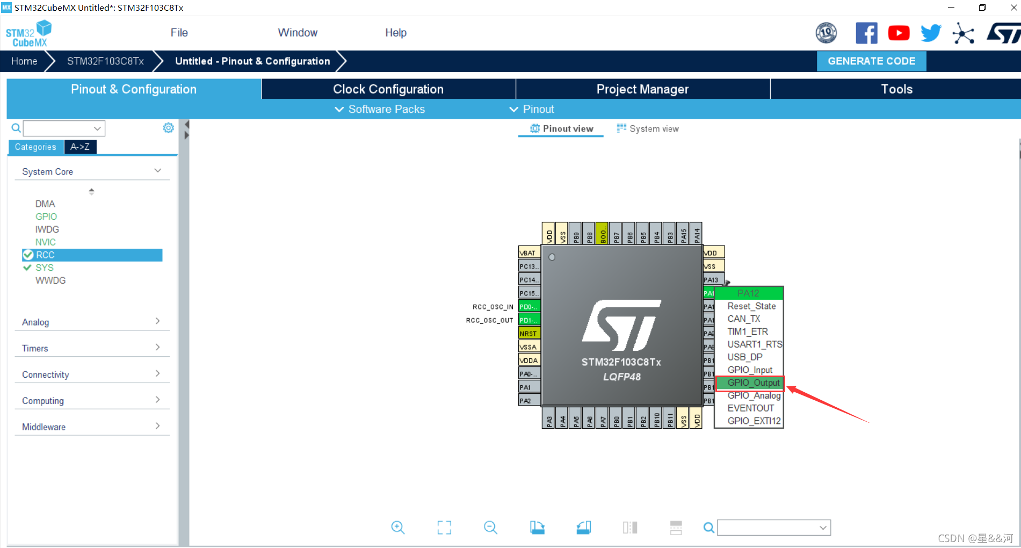Select GPIO_Output for pin PA12
This screenshot has height=548, width=1021.
point(750,383)
